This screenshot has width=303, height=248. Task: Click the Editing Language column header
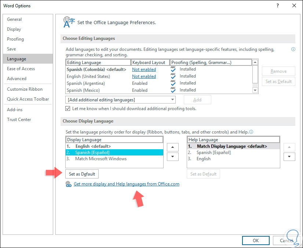98,63
